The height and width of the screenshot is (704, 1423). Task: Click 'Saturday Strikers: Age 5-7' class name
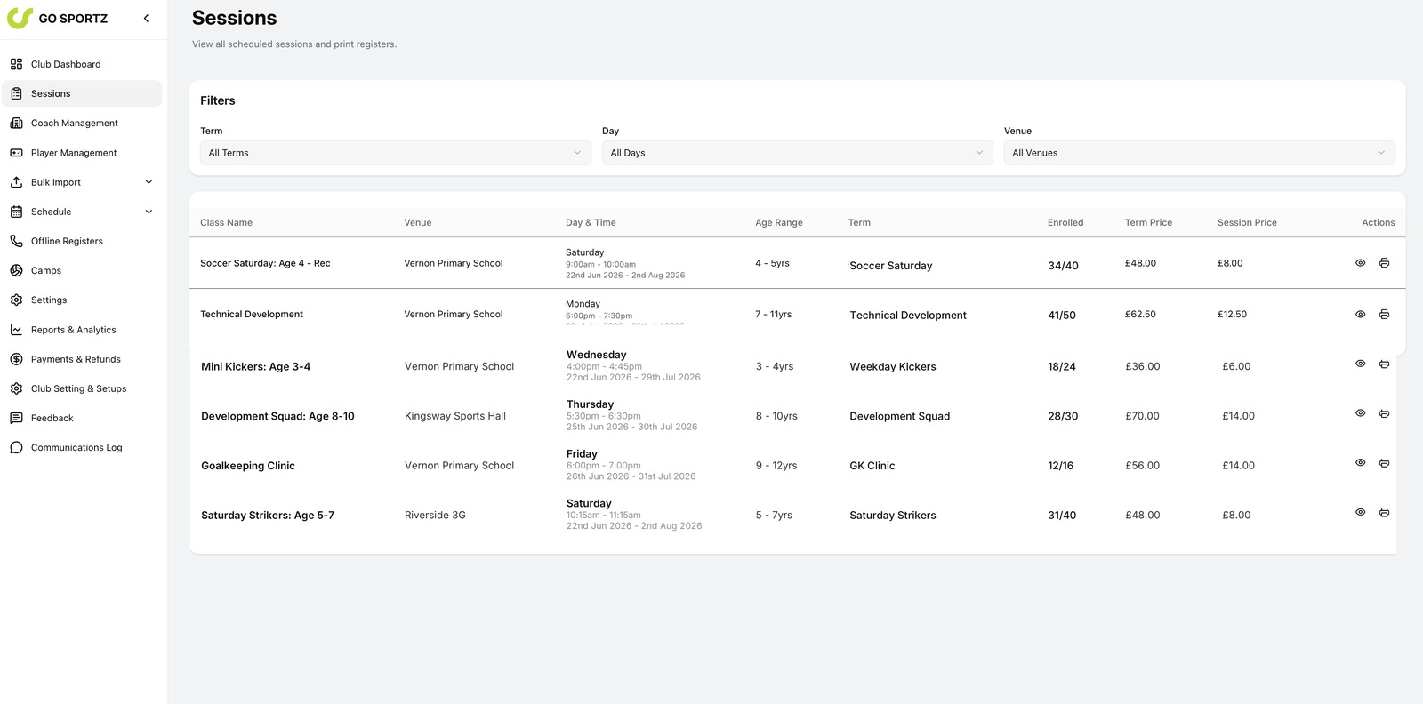point(268,515)
